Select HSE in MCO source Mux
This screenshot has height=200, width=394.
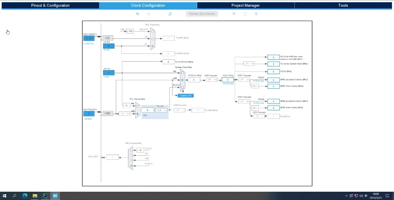(131, 160)
